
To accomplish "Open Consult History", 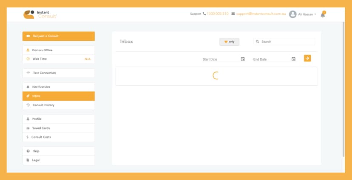I will 59,105.
